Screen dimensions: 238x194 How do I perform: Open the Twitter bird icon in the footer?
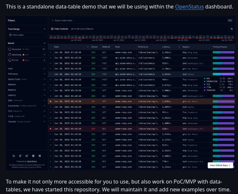point(27,156)
